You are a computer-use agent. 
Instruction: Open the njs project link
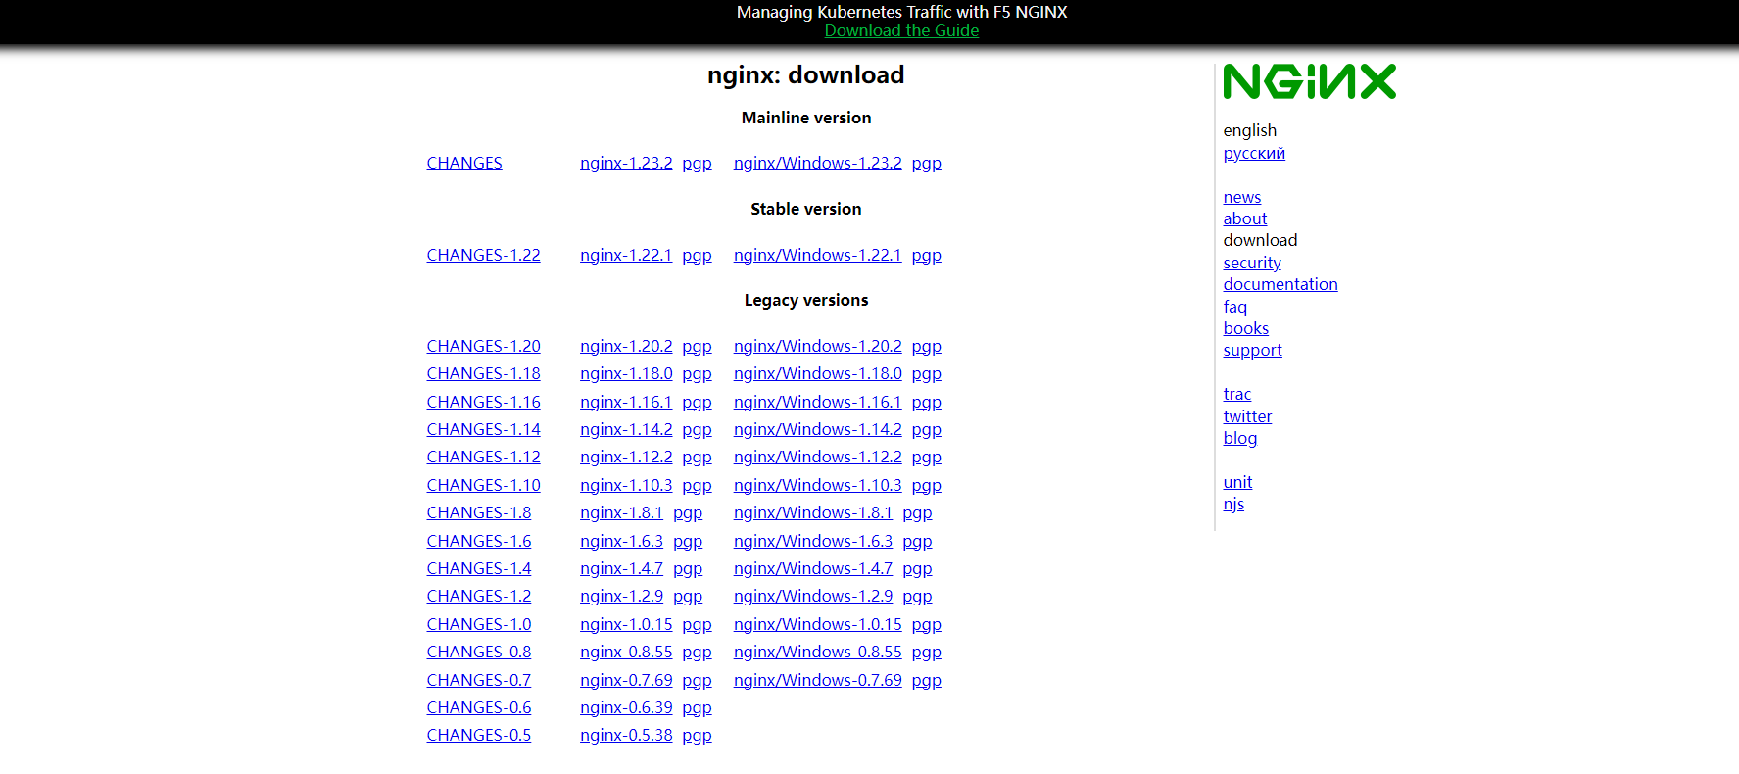(1233, 504)
